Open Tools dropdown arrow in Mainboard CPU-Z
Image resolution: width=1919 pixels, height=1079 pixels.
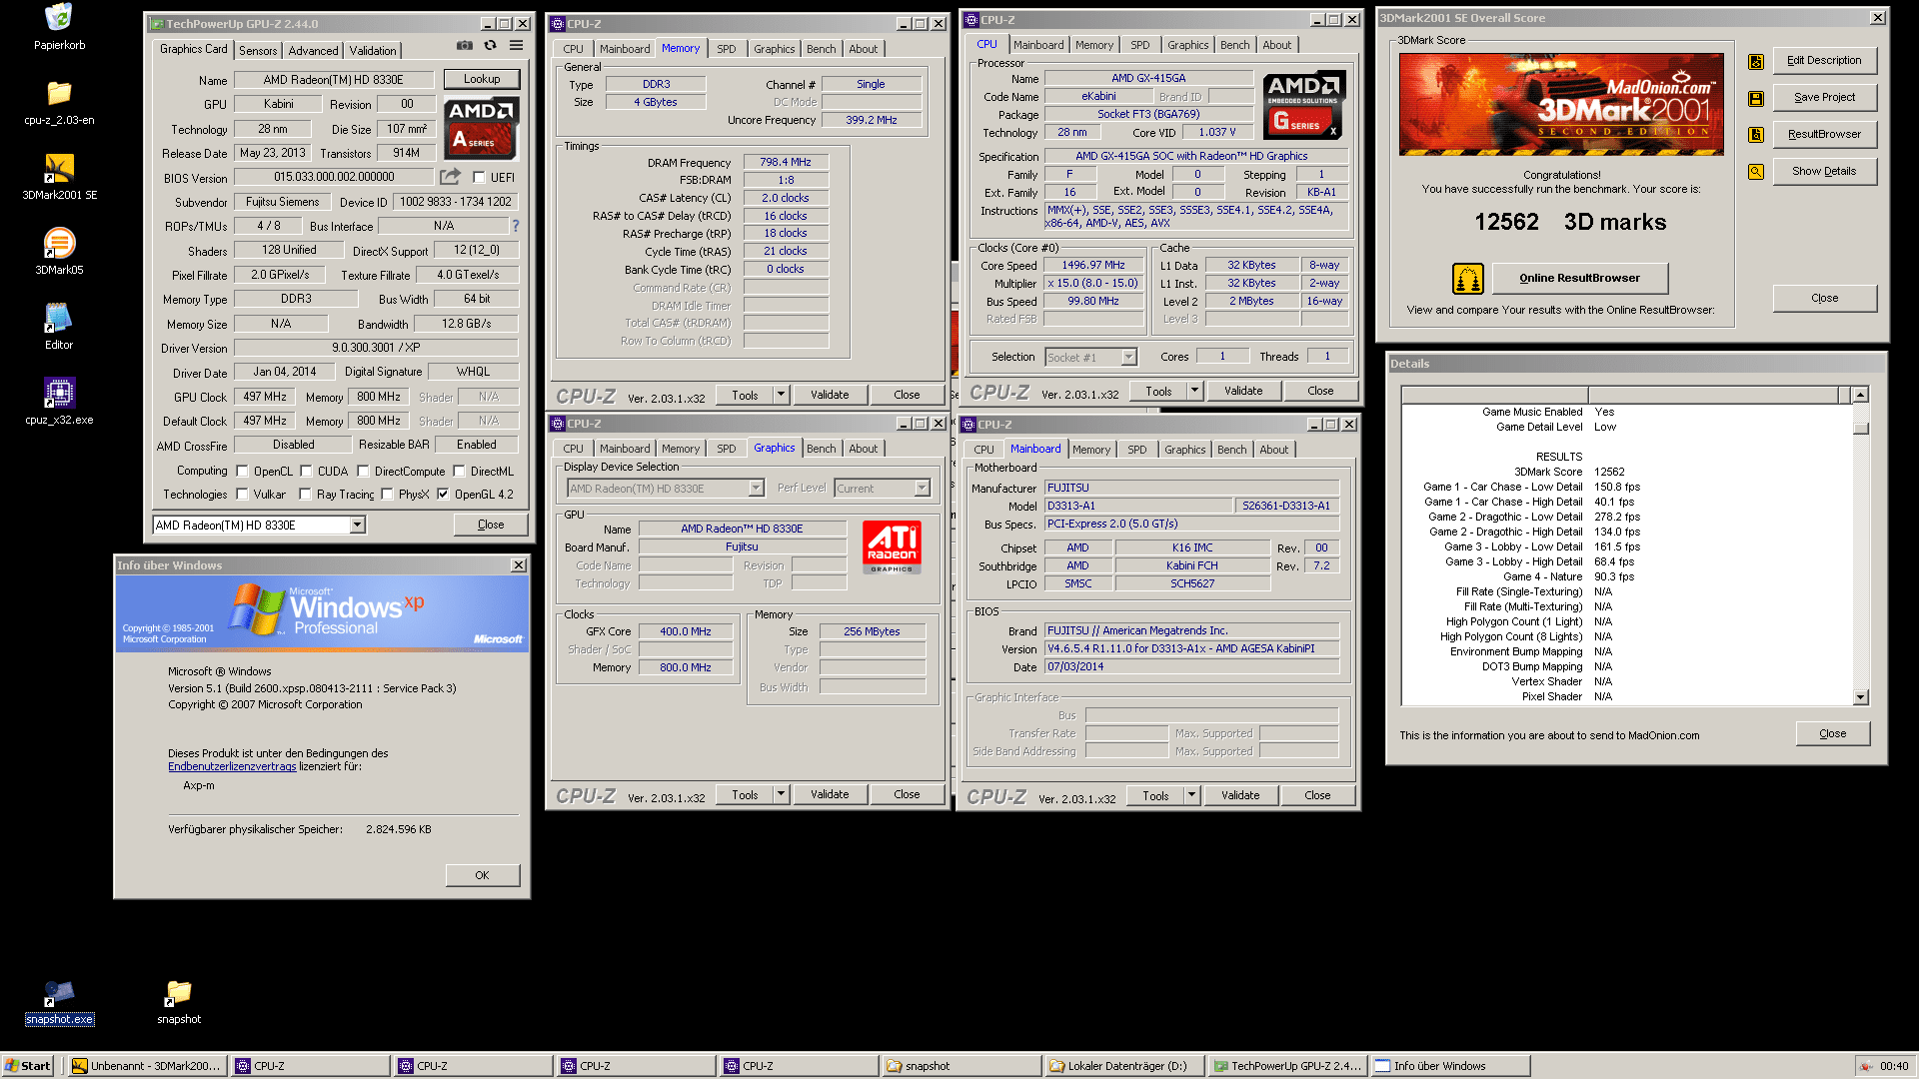(x=1191, y=795)
